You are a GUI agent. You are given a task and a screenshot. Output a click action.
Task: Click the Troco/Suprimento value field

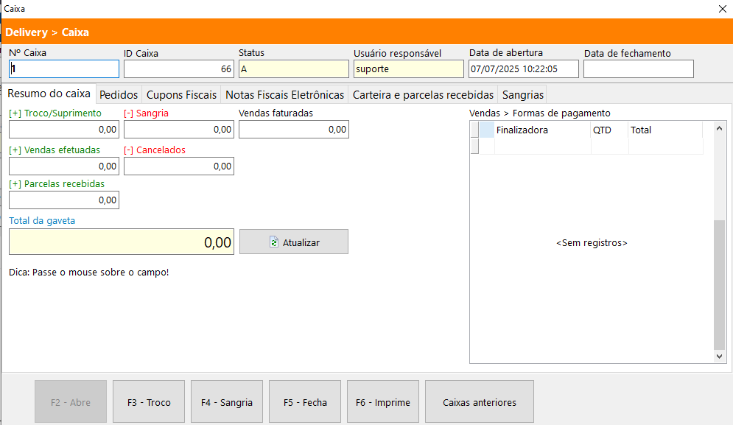[64, 130]
